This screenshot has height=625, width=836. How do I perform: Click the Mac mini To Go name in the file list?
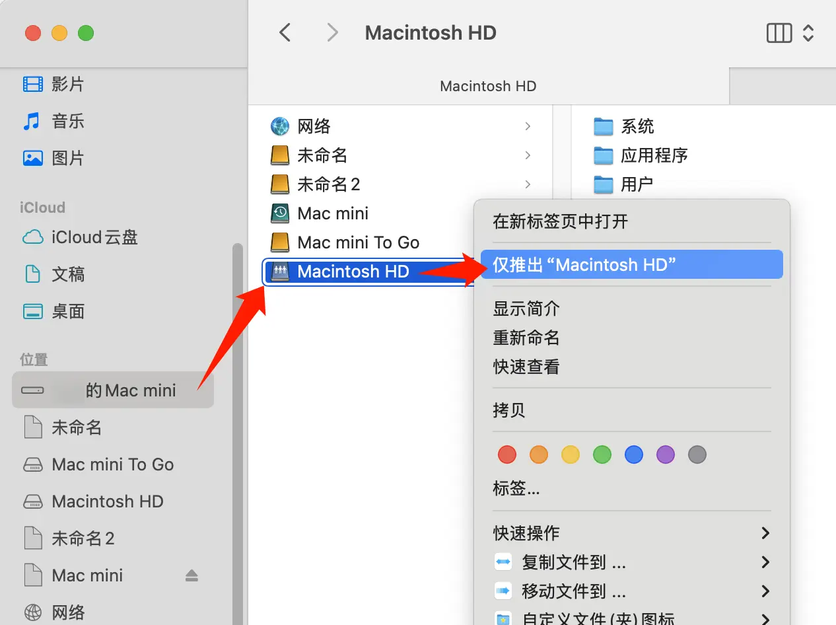[x=359, y=242]
